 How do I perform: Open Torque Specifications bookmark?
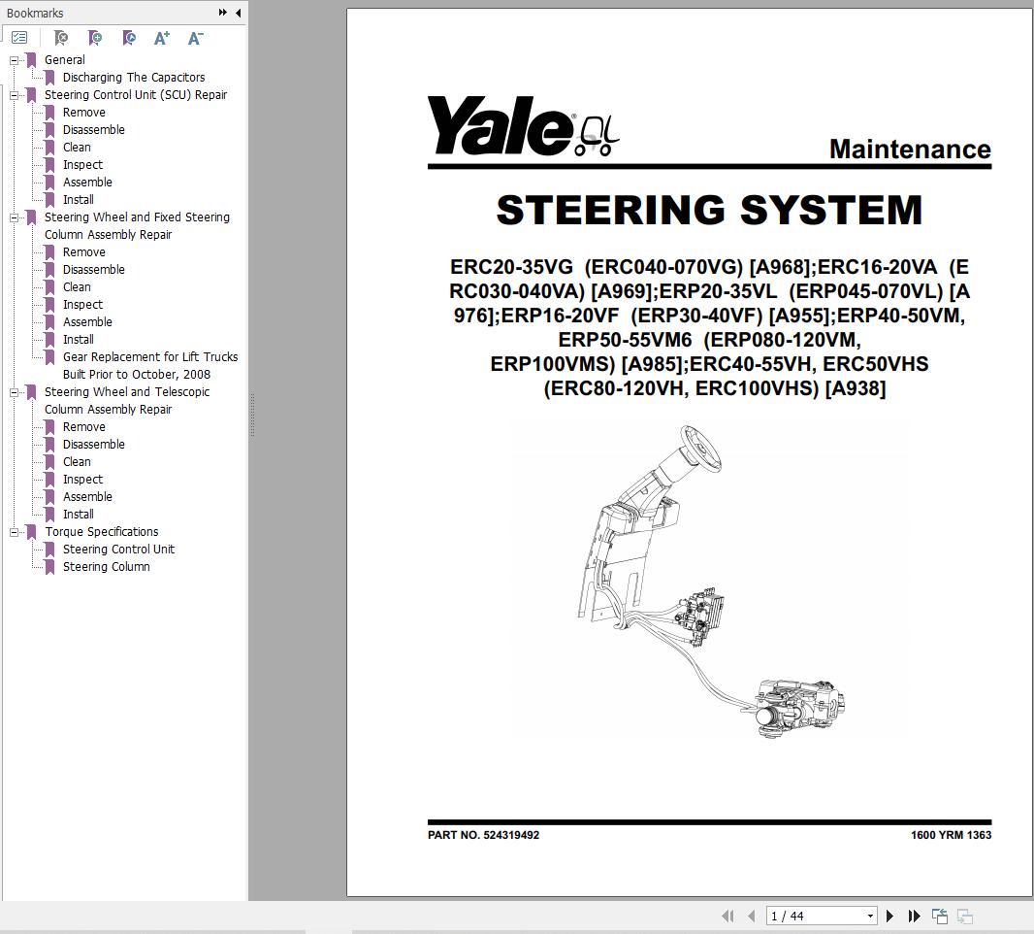pos(102,531)
